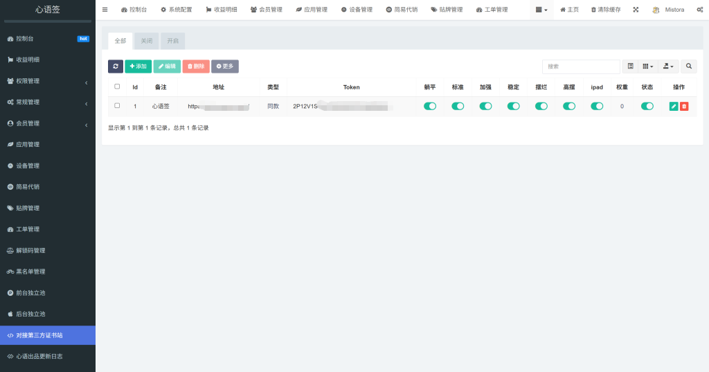Check the select-all checkbox in table header

point(117,87)
